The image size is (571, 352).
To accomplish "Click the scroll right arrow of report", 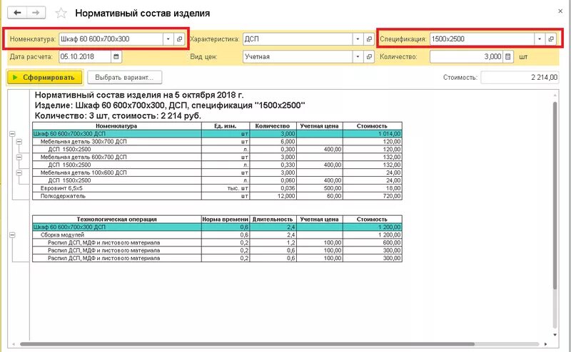I will pos(545,344).
